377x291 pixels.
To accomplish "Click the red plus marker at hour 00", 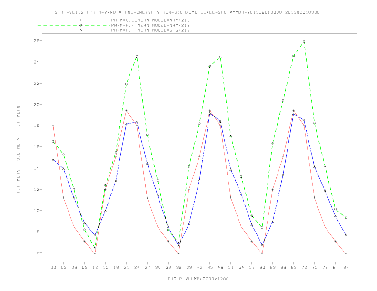I will tap(53, 126).
